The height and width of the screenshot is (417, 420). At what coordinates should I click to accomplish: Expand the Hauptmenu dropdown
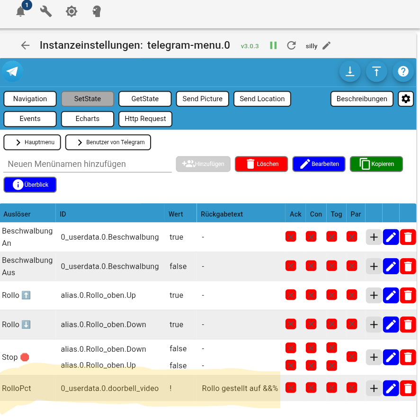pos(32,142)
